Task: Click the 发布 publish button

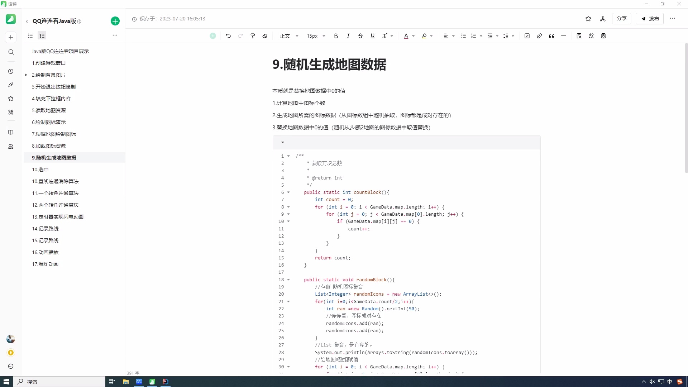Action: 650,19
